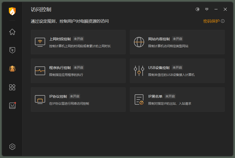Viewport: 235px width, 158px height.
Task: Open the IP协议控制 card title
Action: pos(58,96)
